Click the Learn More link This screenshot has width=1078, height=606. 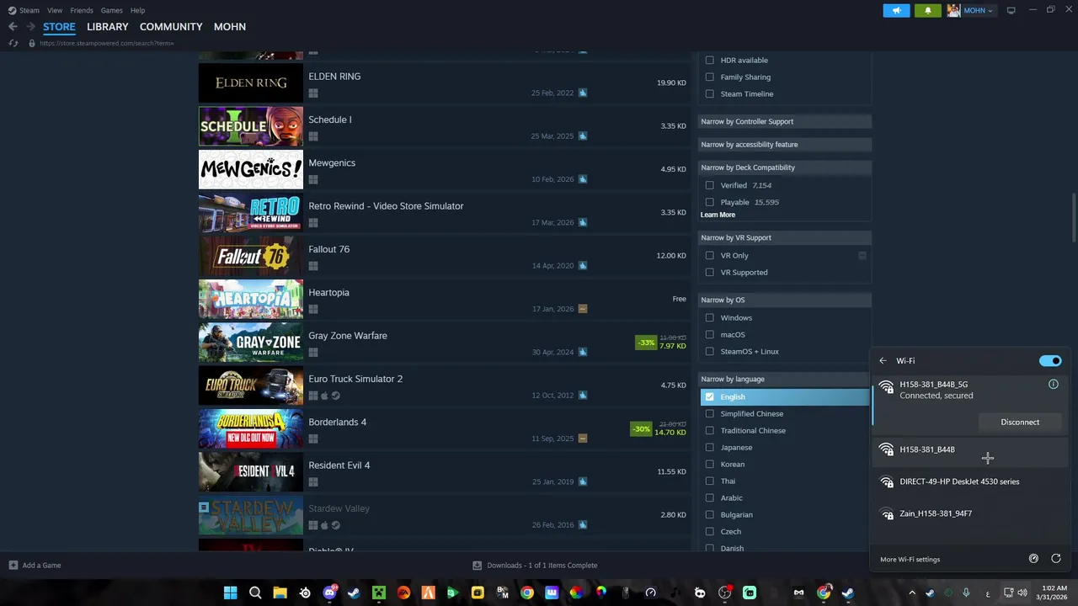tap(718, 215)
